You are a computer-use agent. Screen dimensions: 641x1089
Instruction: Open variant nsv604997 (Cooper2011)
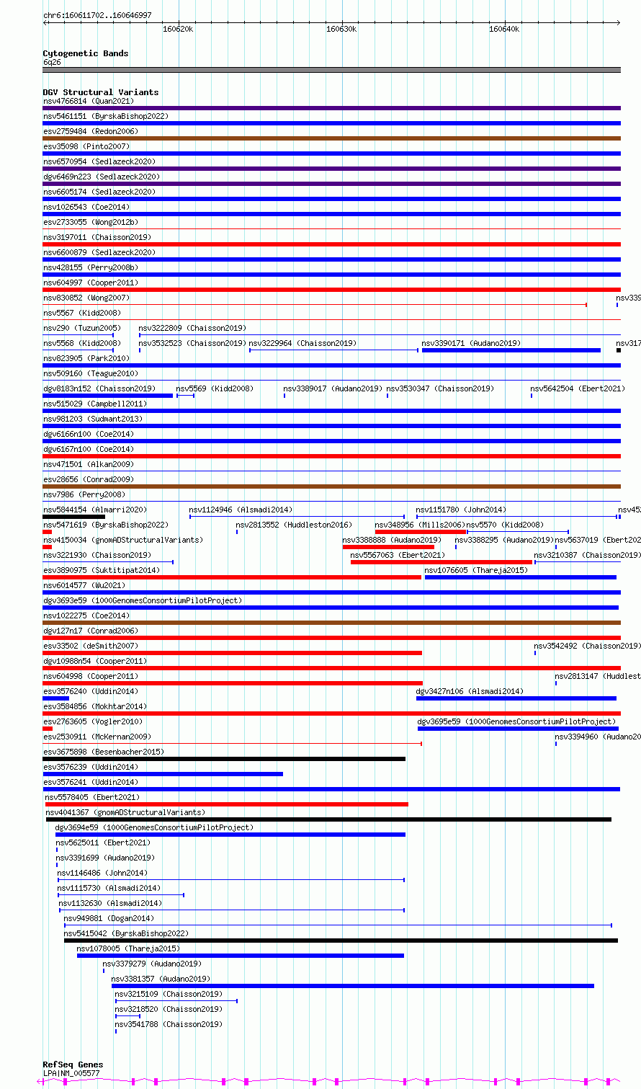coord(90,283)
